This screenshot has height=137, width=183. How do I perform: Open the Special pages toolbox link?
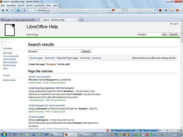[x=9, y=80]
